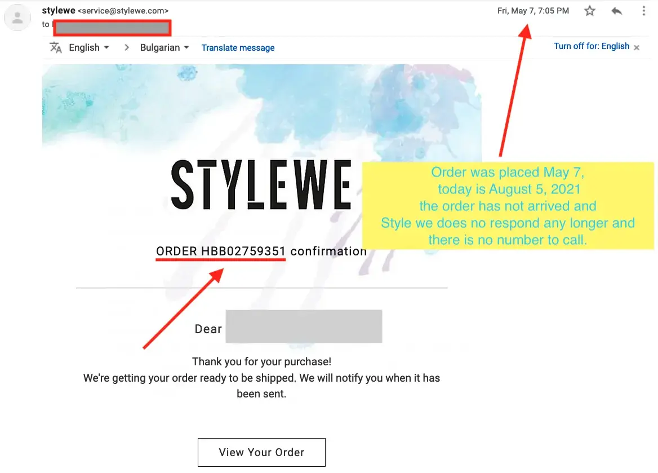This screenshot has height=473, width=658.
Task: Click the Reply arrow icon
Action: tap(617, 11)
